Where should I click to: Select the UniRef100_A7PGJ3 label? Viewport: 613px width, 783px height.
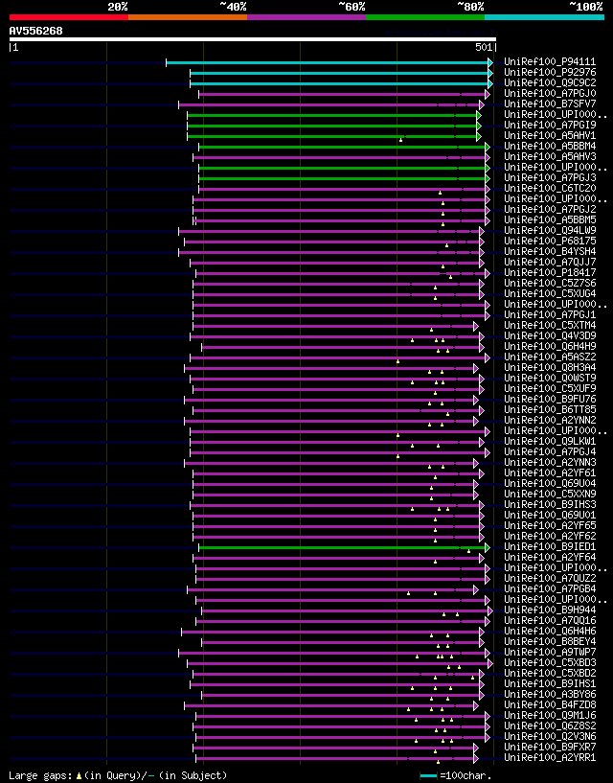pyautogui.click(x=550, y=177)
